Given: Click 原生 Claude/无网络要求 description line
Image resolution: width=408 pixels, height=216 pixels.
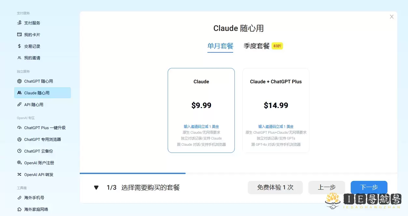Looking at the screenshot, I should 201,132.
